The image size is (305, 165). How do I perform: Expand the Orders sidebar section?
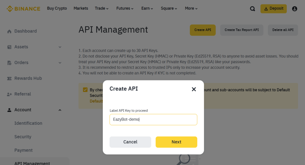click(x=60, y=63)
